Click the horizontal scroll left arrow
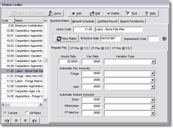This screenshot has height=128, width=173. click(x=3, y=104)
